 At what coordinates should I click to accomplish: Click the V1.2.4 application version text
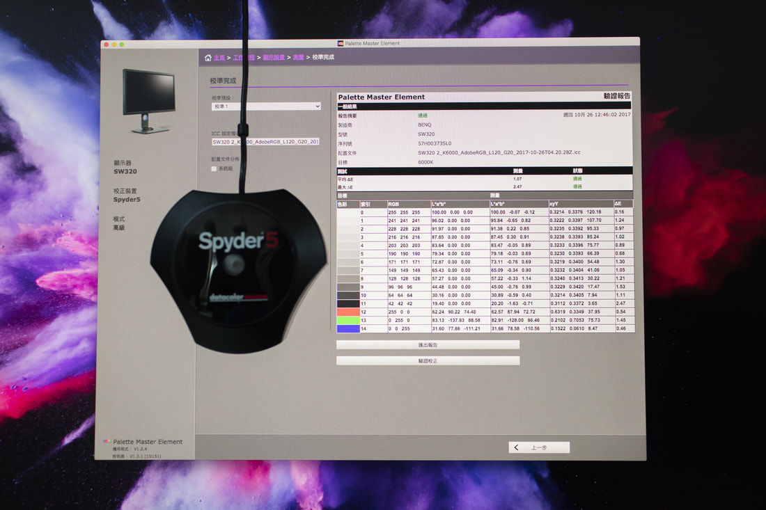pyautogui.click(x=139, y=449)
